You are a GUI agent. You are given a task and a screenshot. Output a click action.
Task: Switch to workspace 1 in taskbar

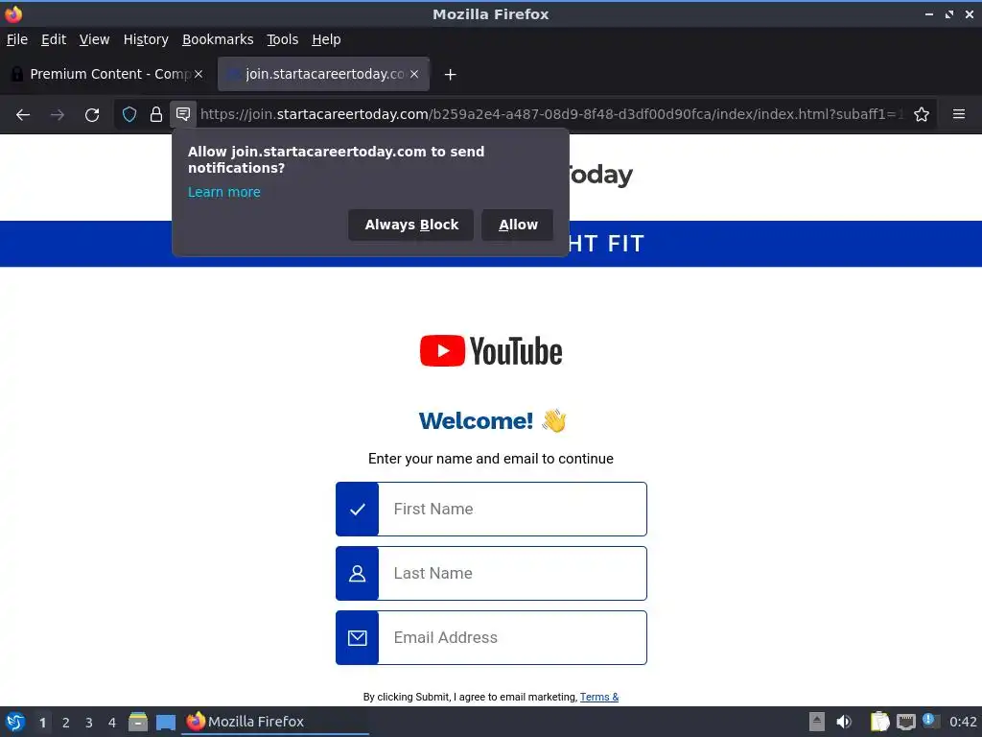(42, 723)
